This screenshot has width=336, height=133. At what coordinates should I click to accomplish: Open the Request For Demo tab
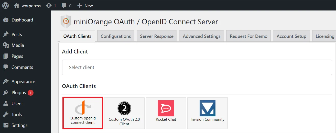[x=248, y=36]
